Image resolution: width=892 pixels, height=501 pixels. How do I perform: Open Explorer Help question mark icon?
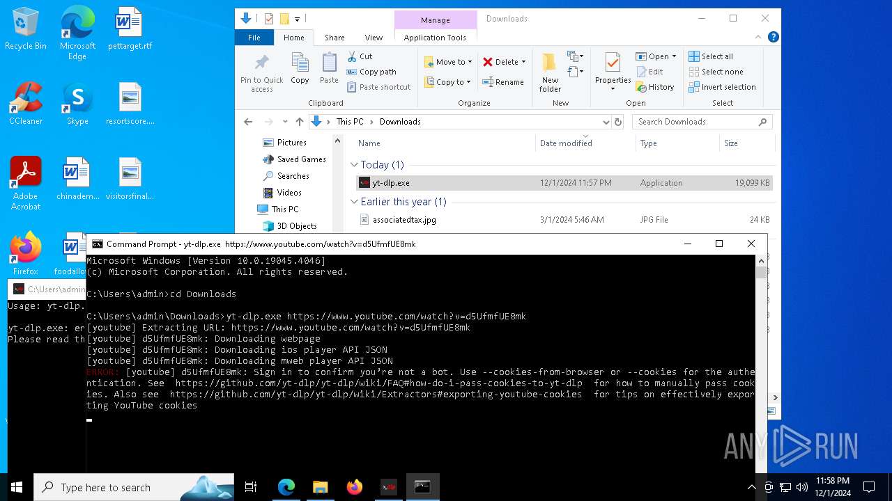(x=773, y=38)
